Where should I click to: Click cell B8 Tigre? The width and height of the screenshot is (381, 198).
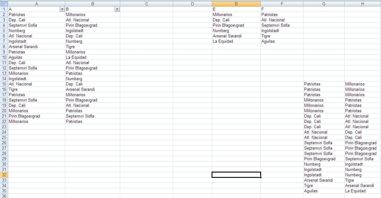pos(93,47)
